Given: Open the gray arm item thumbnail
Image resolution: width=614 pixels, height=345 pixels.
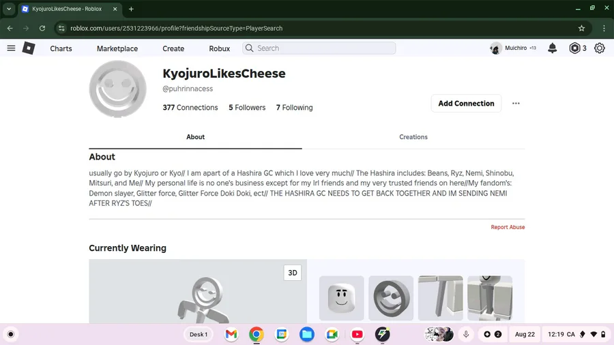Looking at the screenshot, I should 440,298.
